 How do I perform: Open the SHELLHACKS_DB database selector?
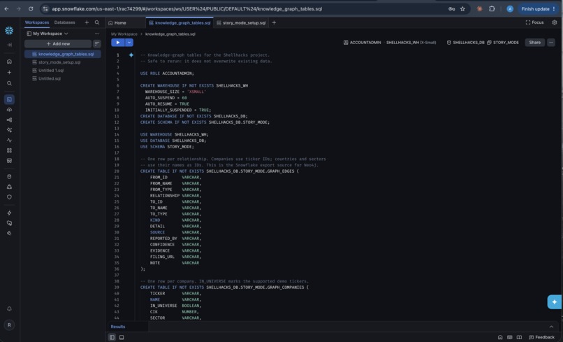[x=466, y=43]
